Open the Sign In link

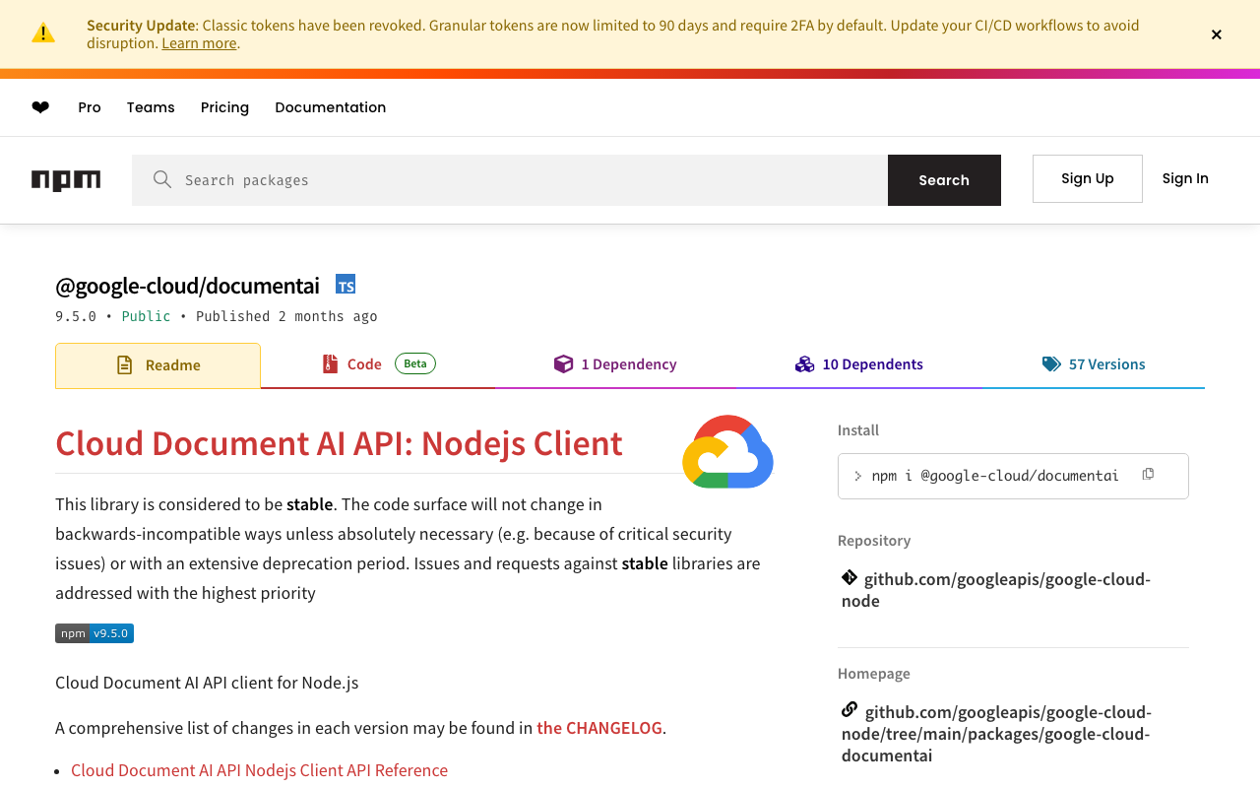click(x=1185, y=178)
